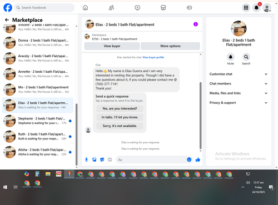Open Donna's conversation in the list
278x205 pixels.
pyautogui.click(x=38, y=43)
